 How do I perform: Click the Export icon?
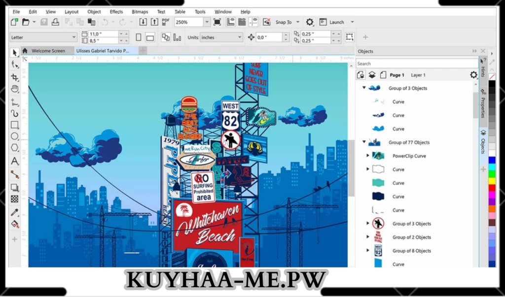click(x=154, y=22)
